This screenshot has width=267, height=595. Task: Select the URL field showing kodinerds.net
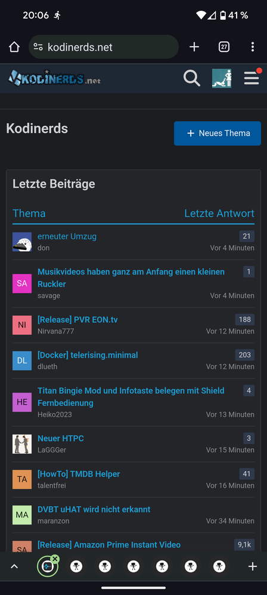pos(103,47)
